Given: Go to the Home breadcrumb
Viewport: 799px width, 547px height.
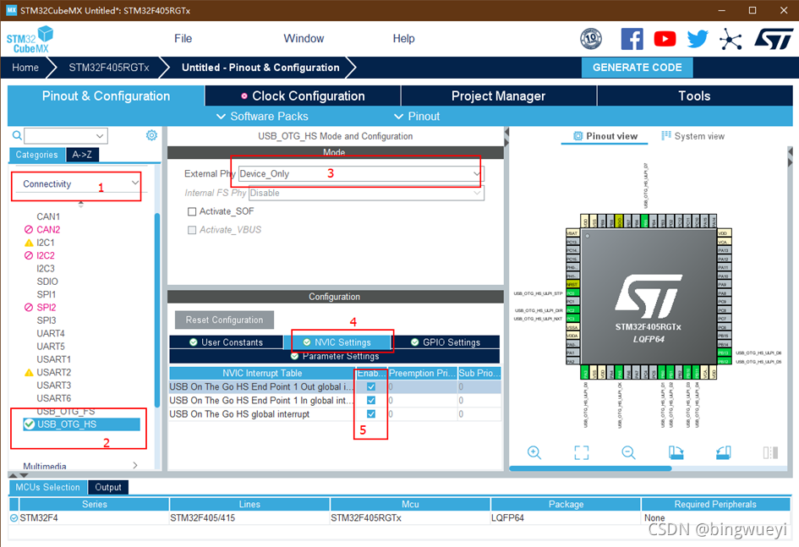Looking at the screenshot, I should point(25,68).
